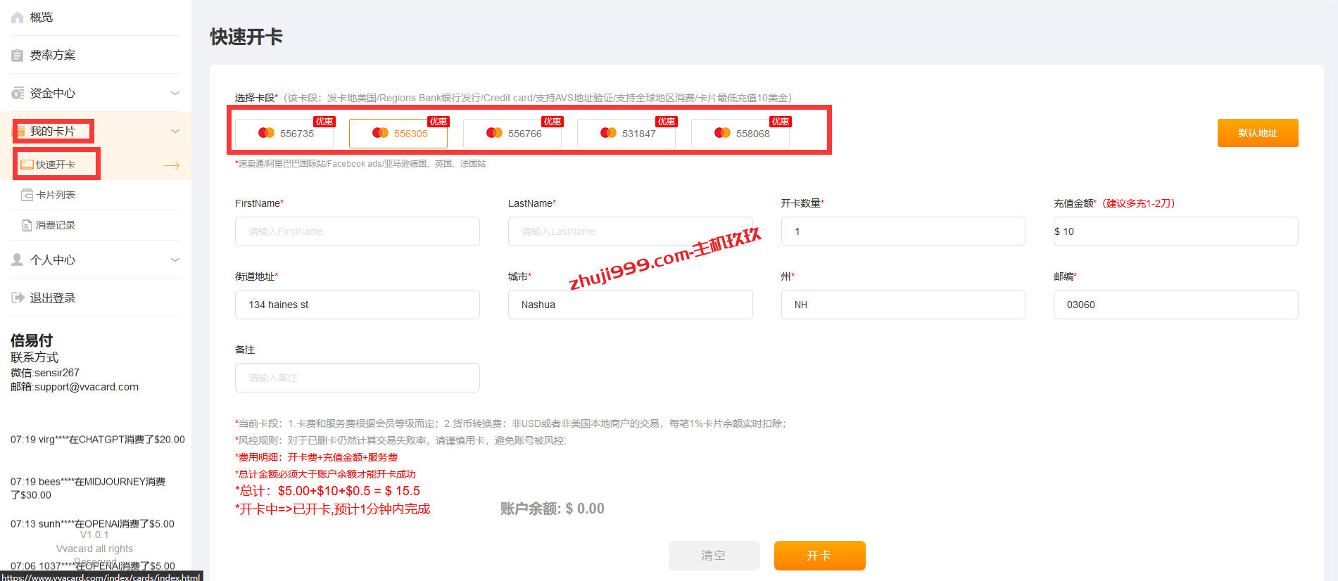This screenshot has width=1338, height=581.
Task: Click the 优惠 badge on card 556766
Action: point(552,122)
